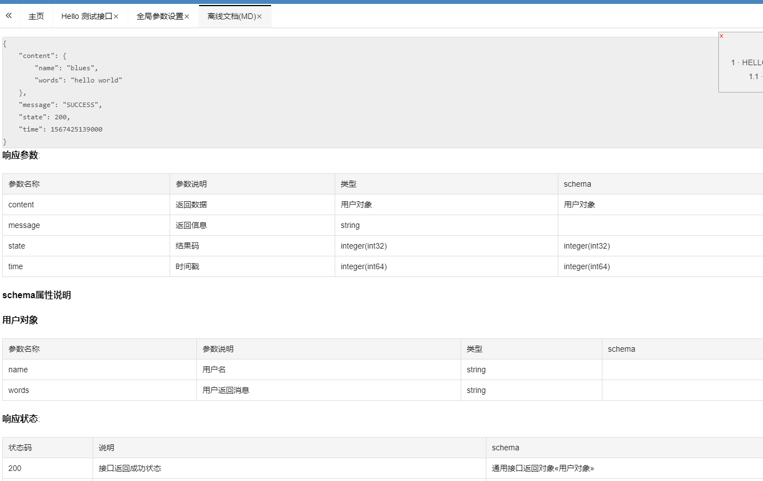Click the string type in the words row
The height and width of the screenshot is (481, 763).
pyautogui.click(x=476, y=390)
